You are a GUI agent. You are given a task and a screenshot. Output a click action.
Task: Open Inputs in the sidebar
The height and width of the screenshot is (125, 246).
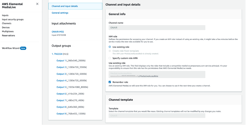tap(5, 15)
